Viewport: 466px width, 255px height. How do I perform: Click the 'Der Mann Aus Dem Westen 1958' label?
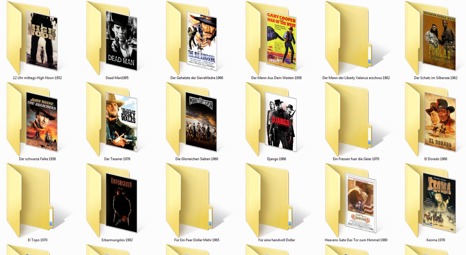[x=276, y=78]
